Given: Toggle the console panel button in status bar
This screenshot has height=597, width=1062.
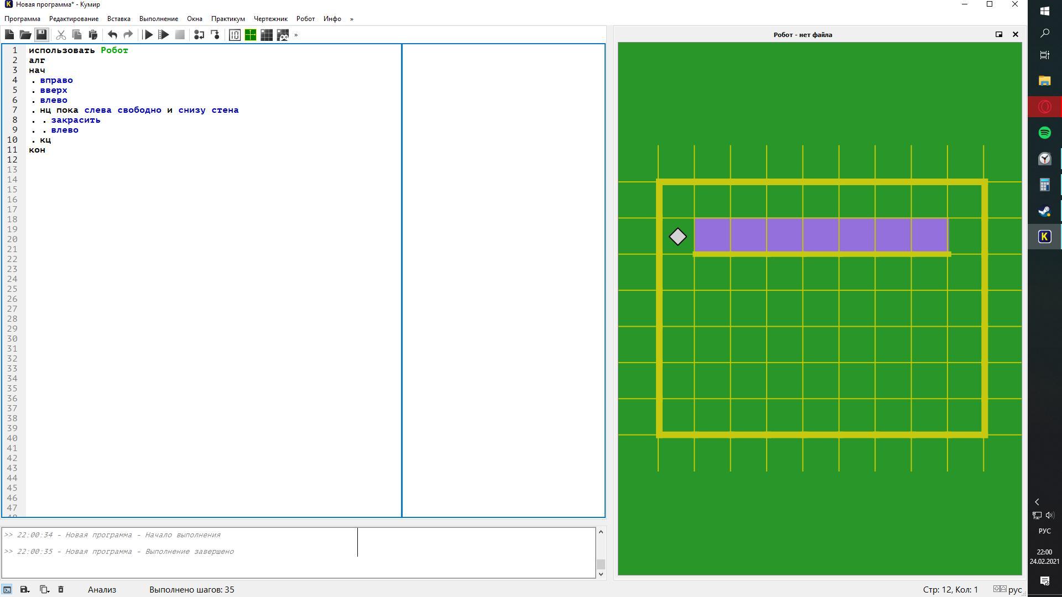Looking at the screenshot, I should [x=7, y=589].
